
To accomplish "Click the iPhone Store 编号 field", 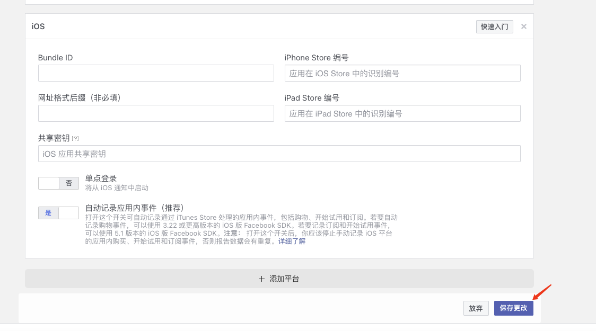I will (x=402, y=73).
